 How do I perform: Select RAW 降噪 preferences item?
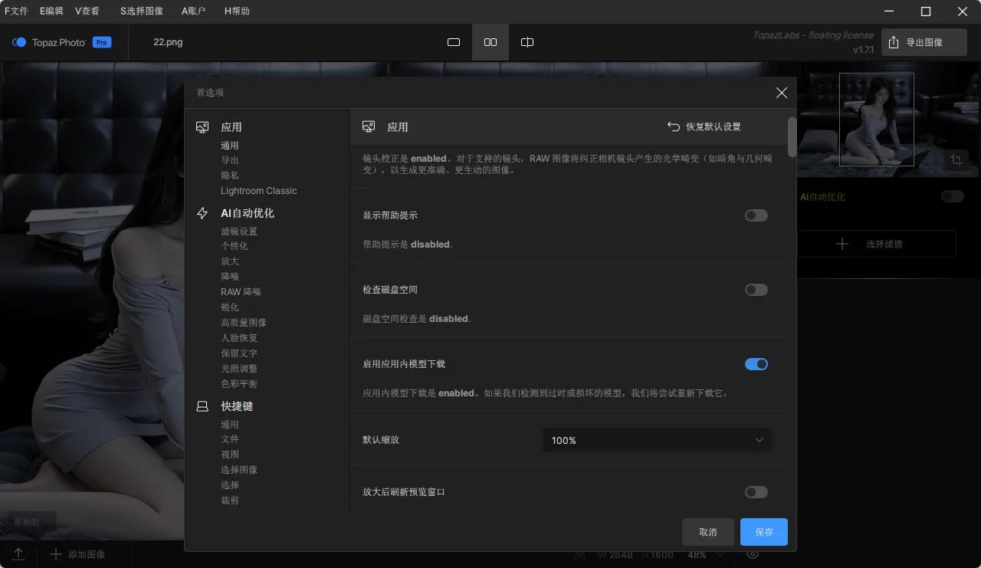pyautogui.click(x=241, y=292)
